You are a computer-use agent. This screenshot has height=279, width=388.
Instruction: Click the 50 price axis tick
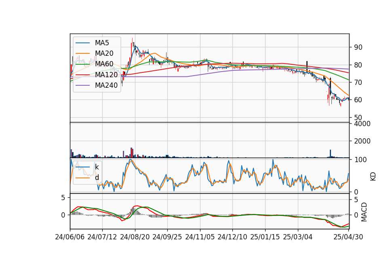[358, 118]
